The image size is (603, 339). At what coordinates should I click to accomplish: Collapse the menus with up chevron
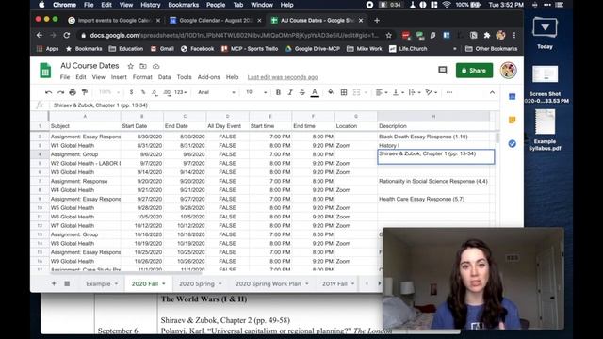[492, 92]
